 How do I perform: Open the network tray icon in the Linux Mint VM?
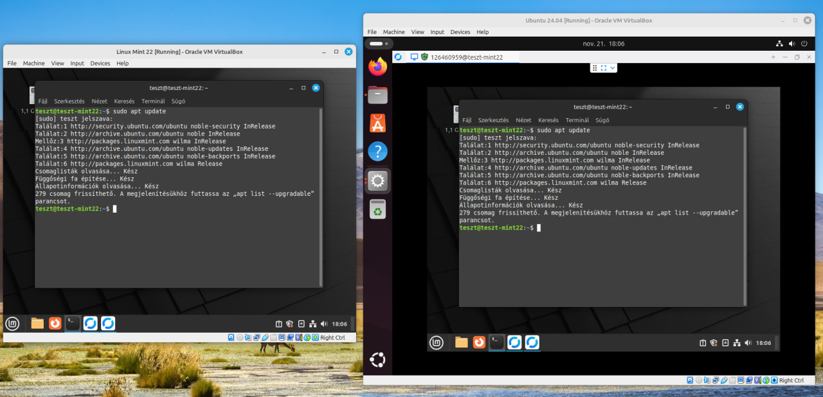pyautogui.click(x=312, y=324)
